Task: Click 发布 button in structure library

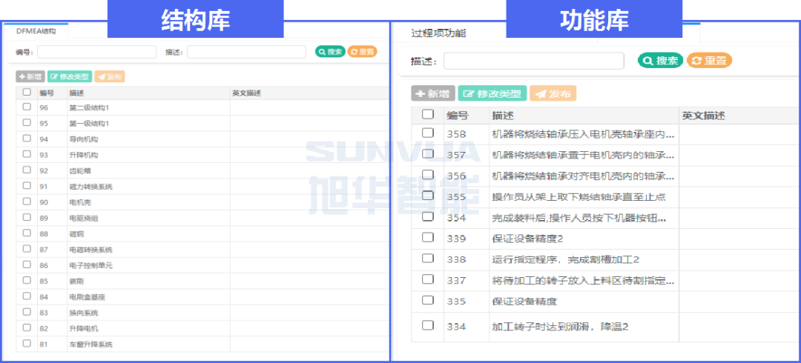Action: (x=110, y=76)
